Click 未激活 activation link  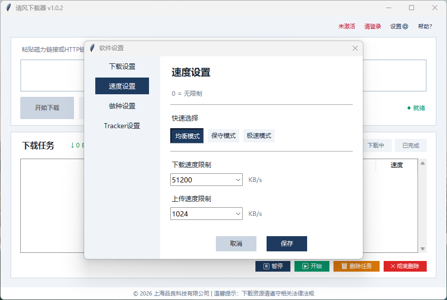coord(347,26)
